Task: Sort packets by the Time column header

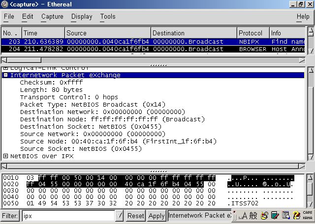Action: (x=43, y=33)
